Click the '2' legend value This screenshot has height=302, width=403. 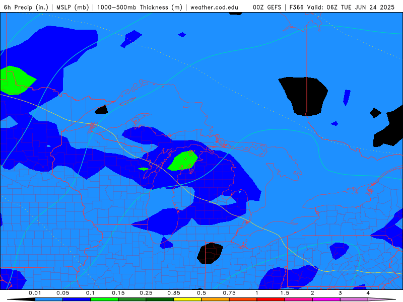point(312,293)
